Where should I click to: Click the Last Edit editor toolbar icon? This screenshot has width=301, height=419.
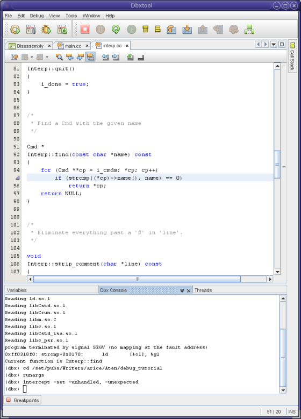(x=14, y=57)
